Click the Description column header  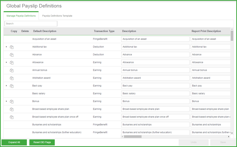129,31
